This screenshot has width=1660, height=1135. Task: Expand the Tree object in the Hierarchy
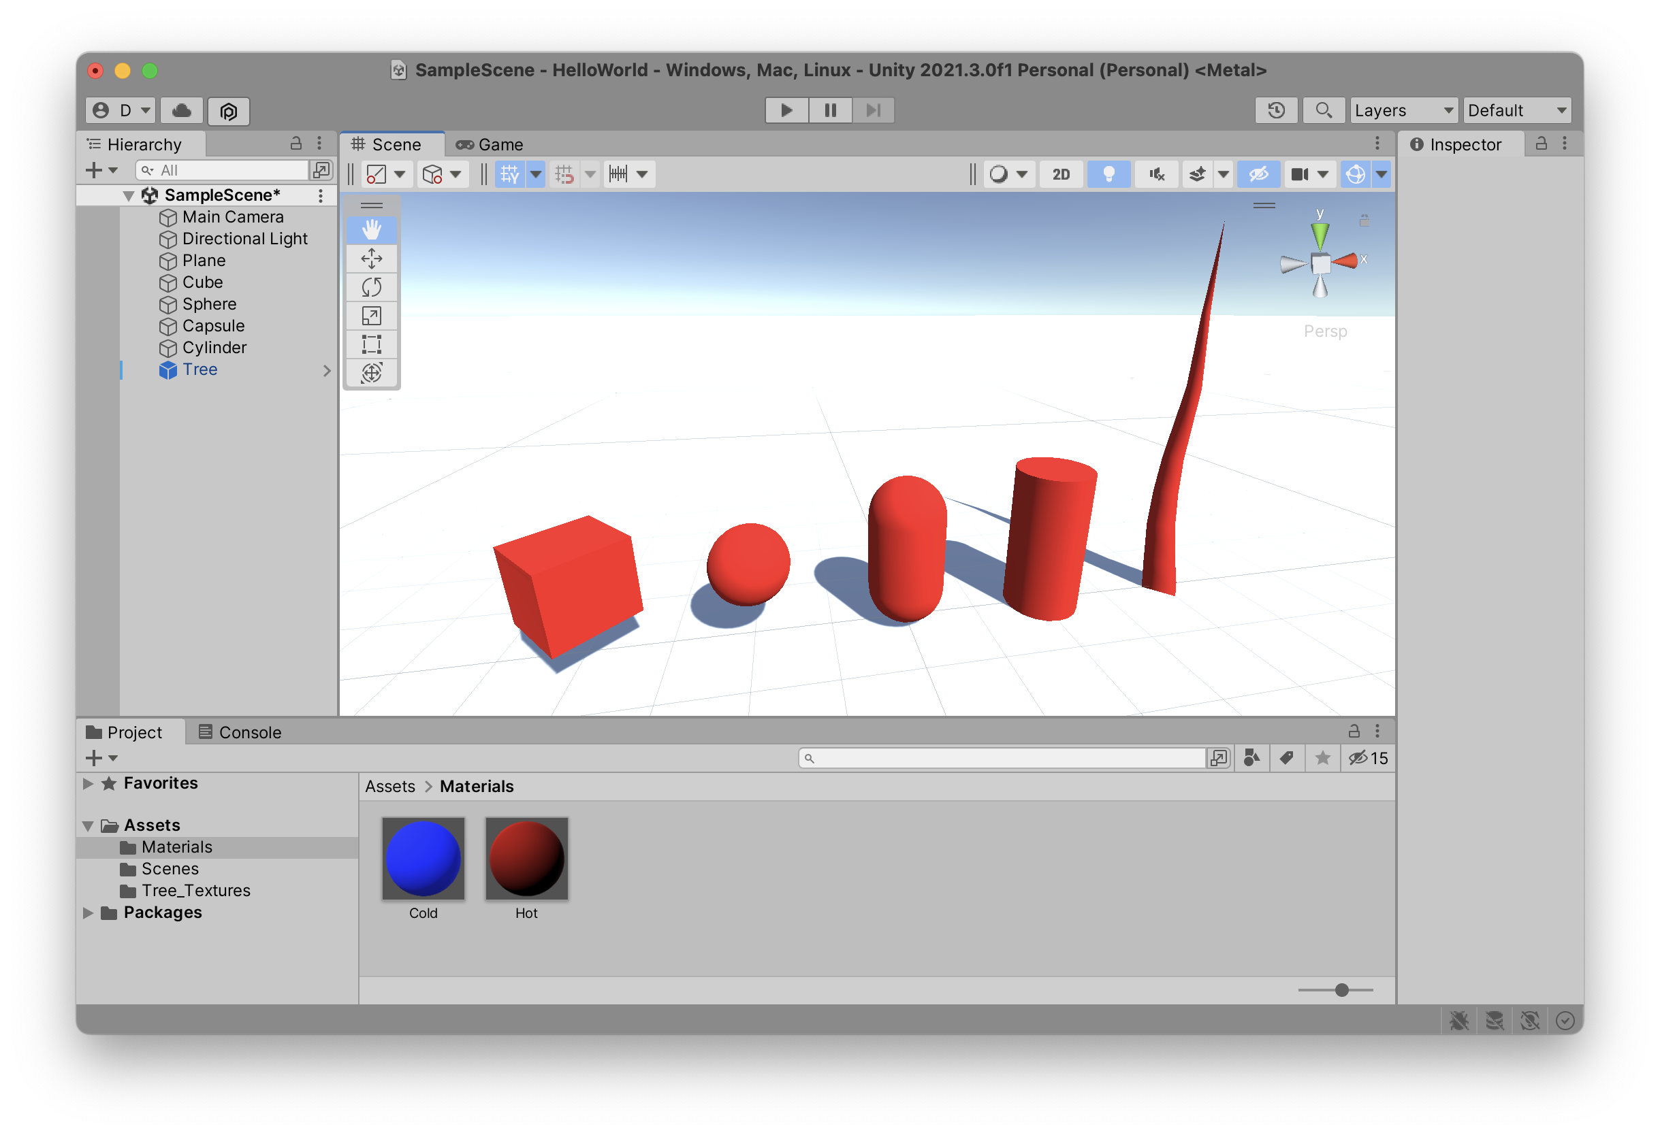pos(327,370)
